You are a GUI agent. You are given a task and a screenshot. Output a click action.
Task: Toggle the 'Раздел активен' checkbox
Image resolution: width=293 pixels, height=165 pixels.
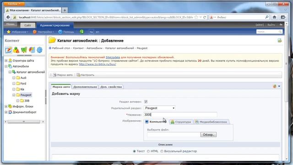[x=146, y=102]
